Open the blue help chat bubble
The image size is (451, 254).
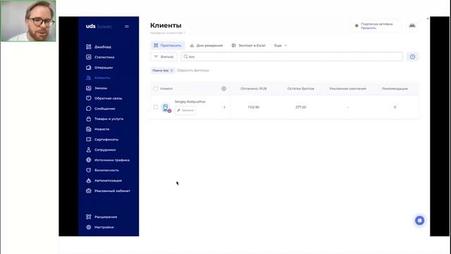tap(420, 221)
